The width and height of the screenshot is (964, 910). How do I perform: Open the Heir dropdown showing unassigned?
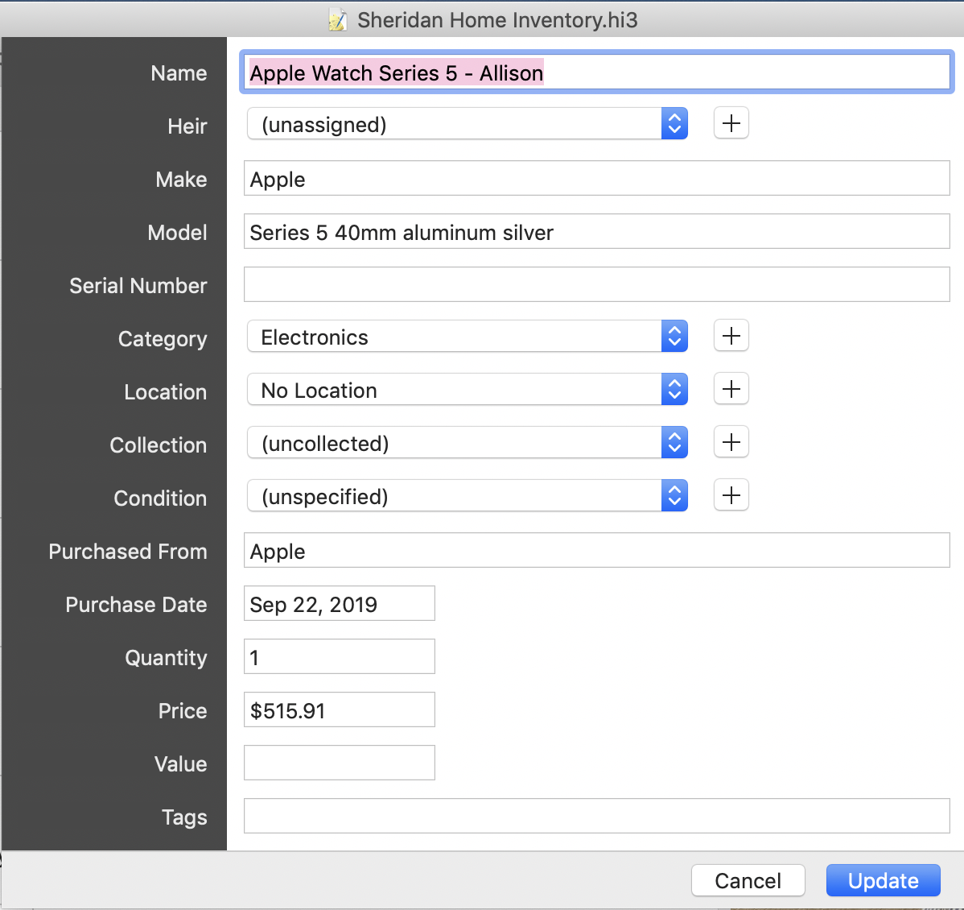(467, 124)
